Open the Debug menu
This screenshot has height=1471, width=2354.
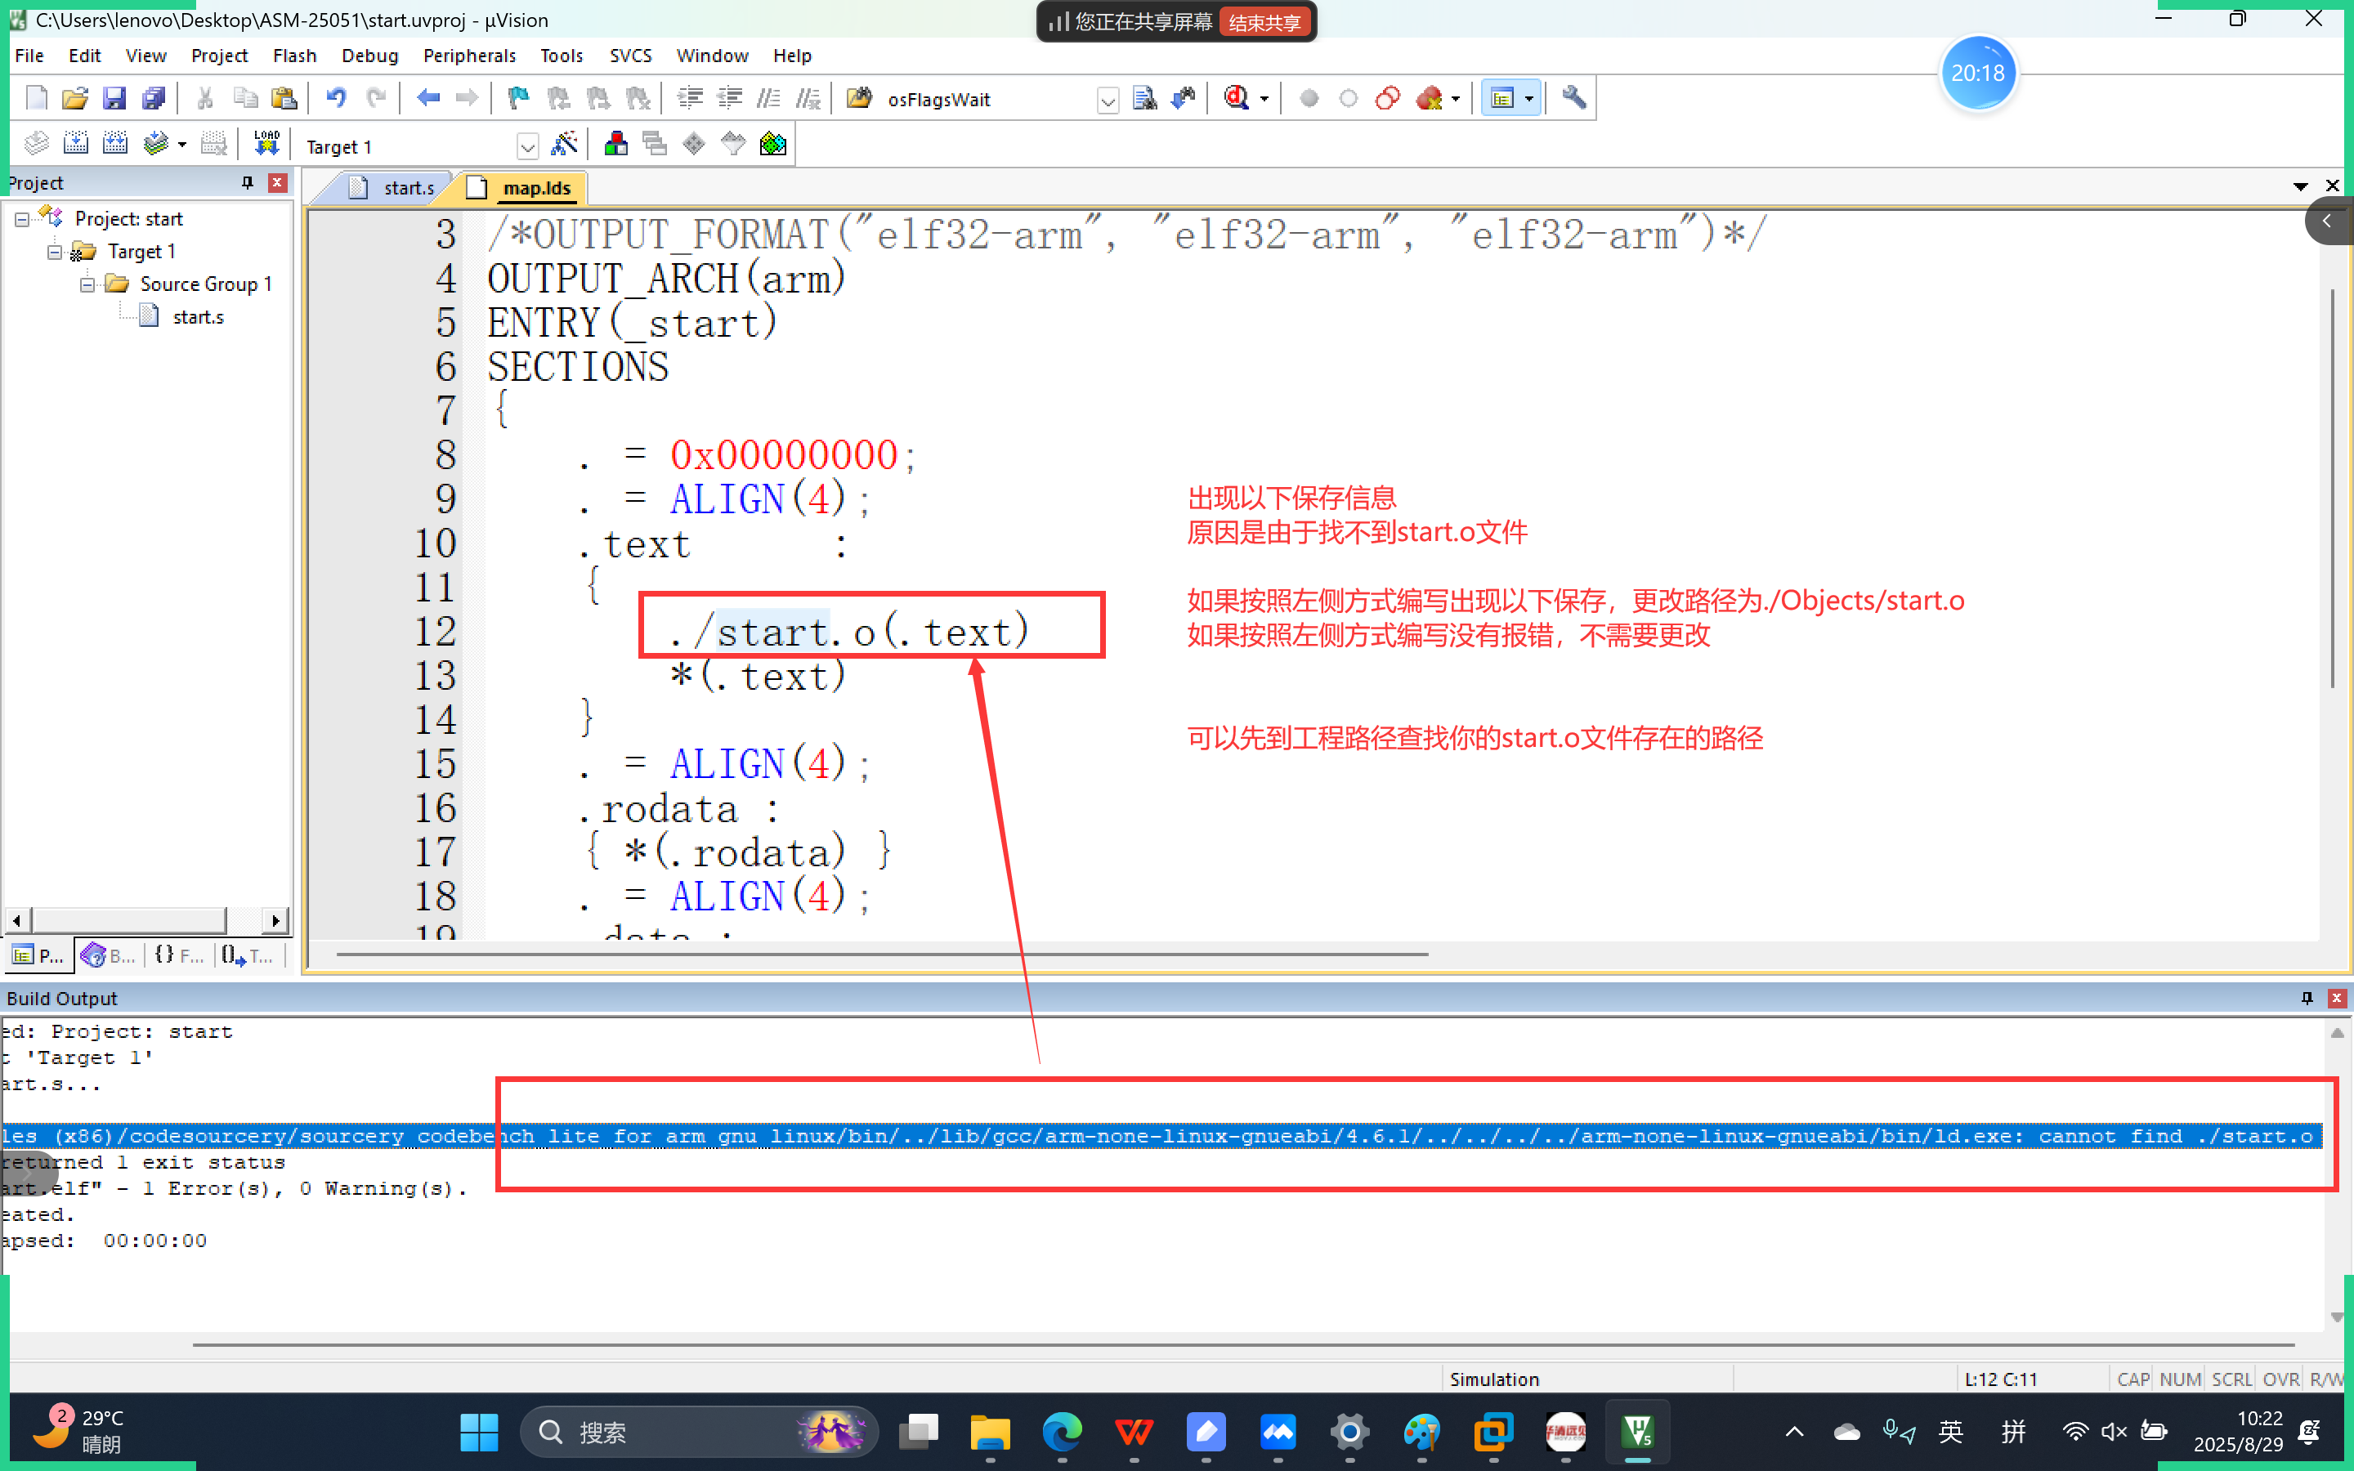pyautogui.click(x=369, y=56)
